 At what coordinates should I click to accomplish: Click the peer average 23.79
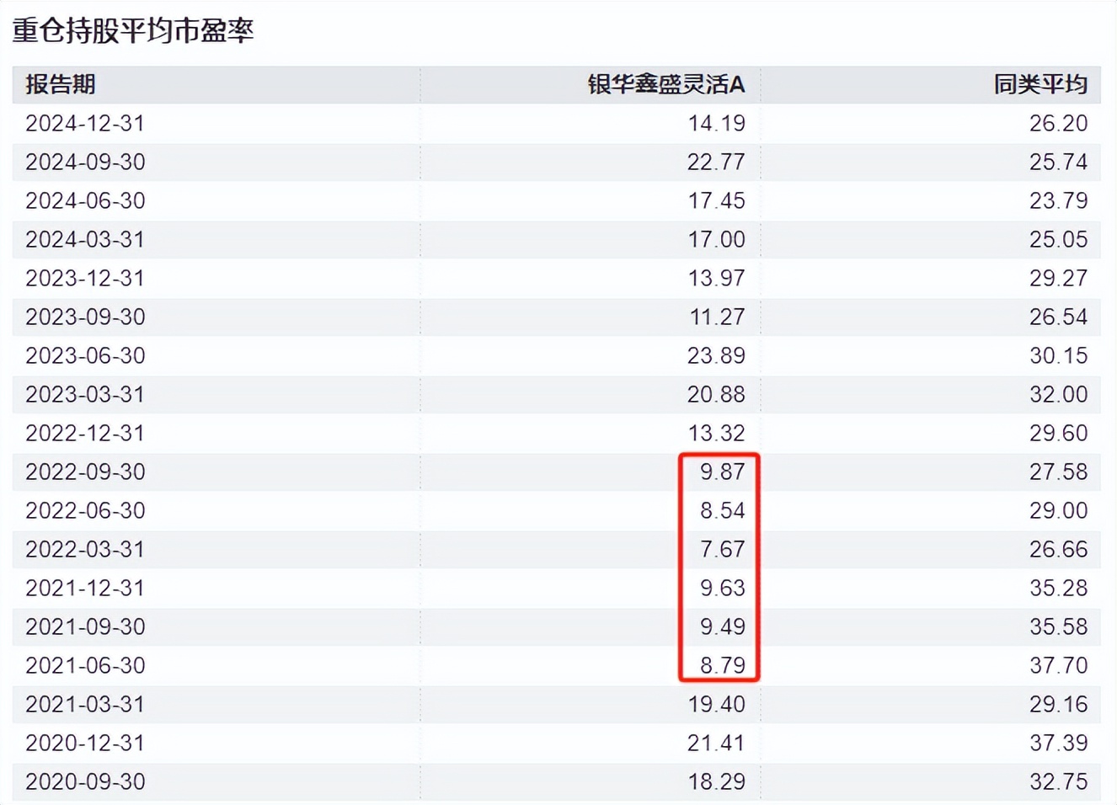click(x=1059, y=200)
